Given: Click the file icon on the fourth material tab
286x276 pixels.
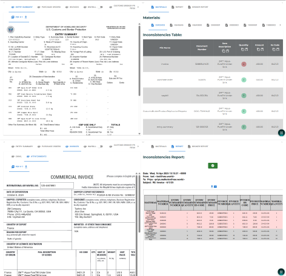Looking at the screenshot, I should point(208,25).
